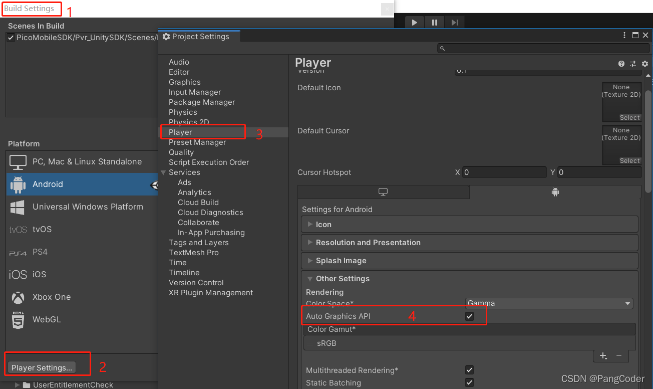This screenshot has height=389, width=653.
Task: Click Select under Default Cursor texture
Action: coord(630,161)
